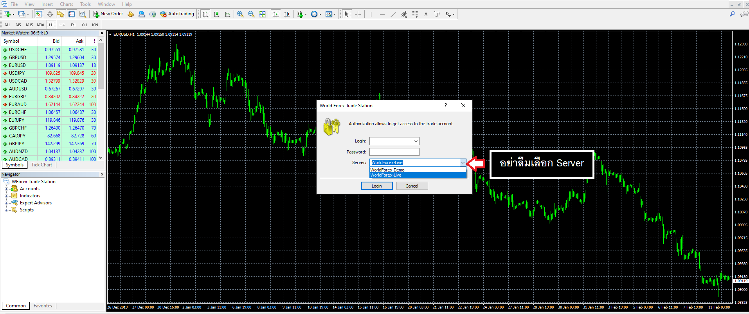Select the Draw Horizontal Line tool

(382, 14)
